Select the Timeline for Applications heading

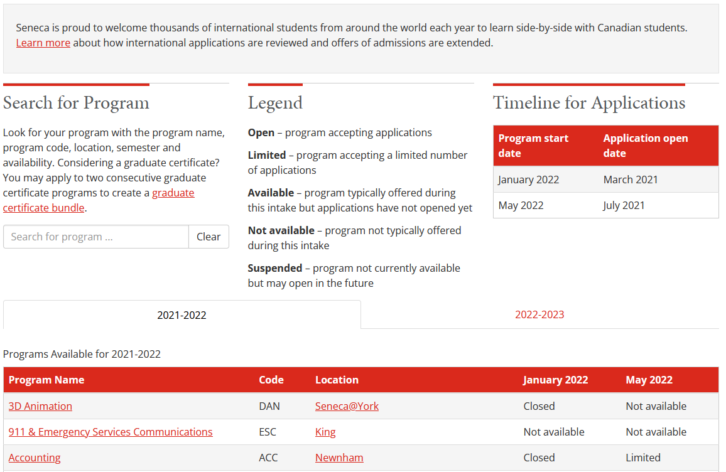coord(589,102)
